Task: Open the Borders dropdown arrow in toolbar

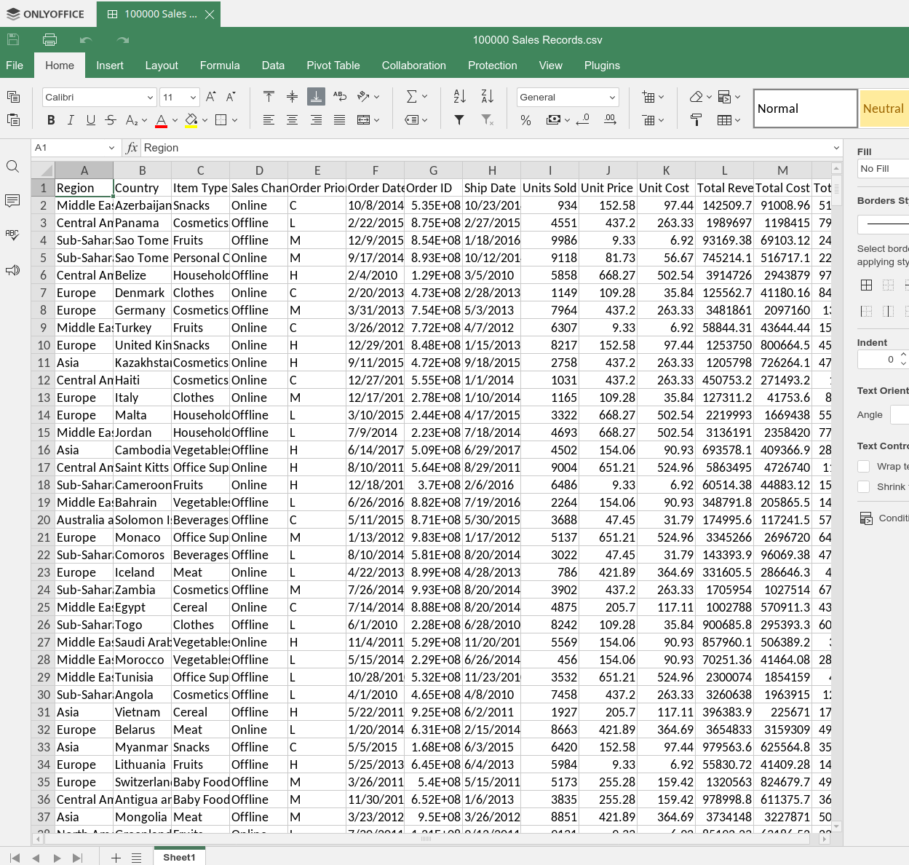Action: [234, 120]
